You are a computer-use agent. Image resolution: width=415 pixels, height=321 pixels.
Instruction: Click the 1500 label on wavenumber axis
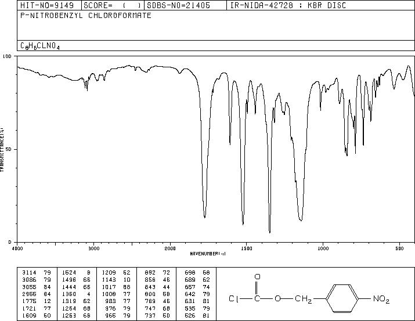pos(247,248)
